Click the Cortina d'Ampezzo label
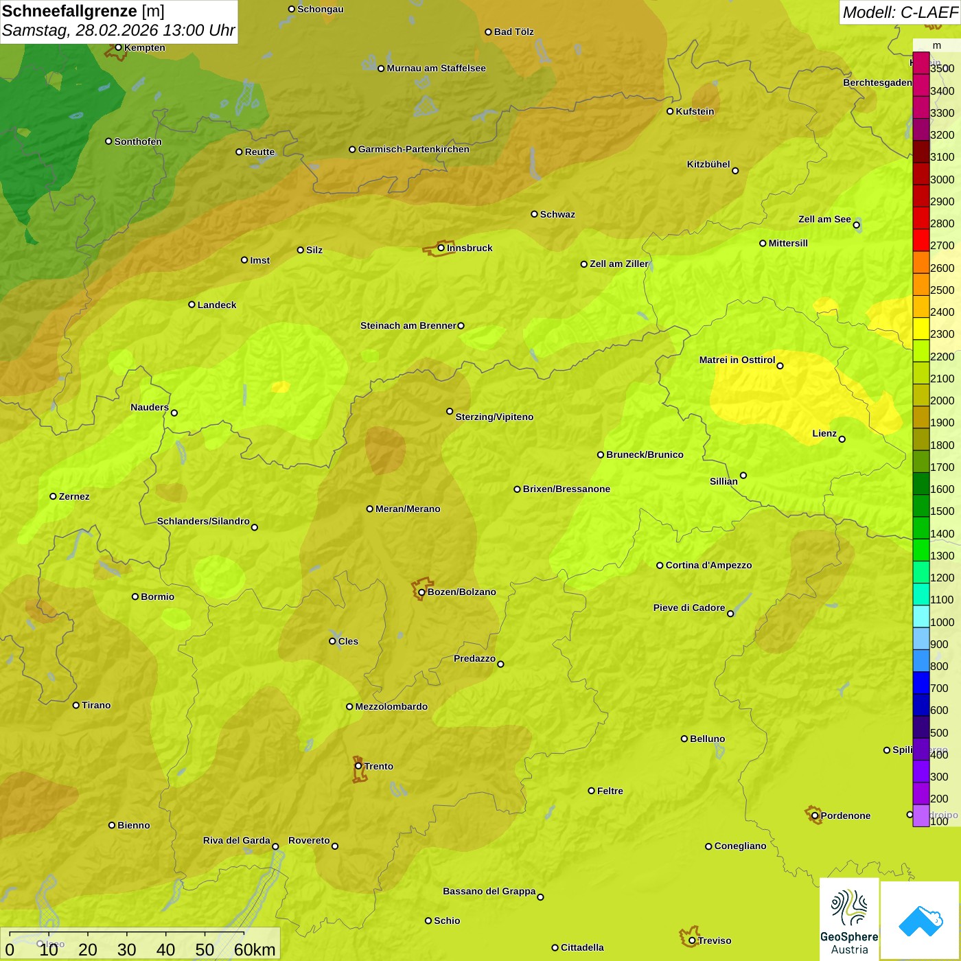This screenshot has width=961, height=961. [x=709, y=565]
